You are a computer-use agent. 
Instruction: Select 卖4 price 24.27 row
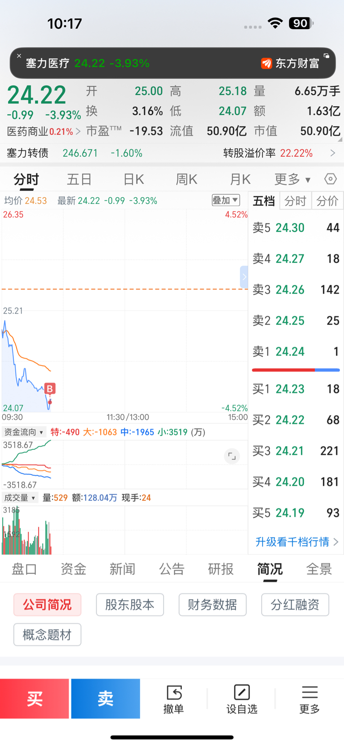click(296, 259)
